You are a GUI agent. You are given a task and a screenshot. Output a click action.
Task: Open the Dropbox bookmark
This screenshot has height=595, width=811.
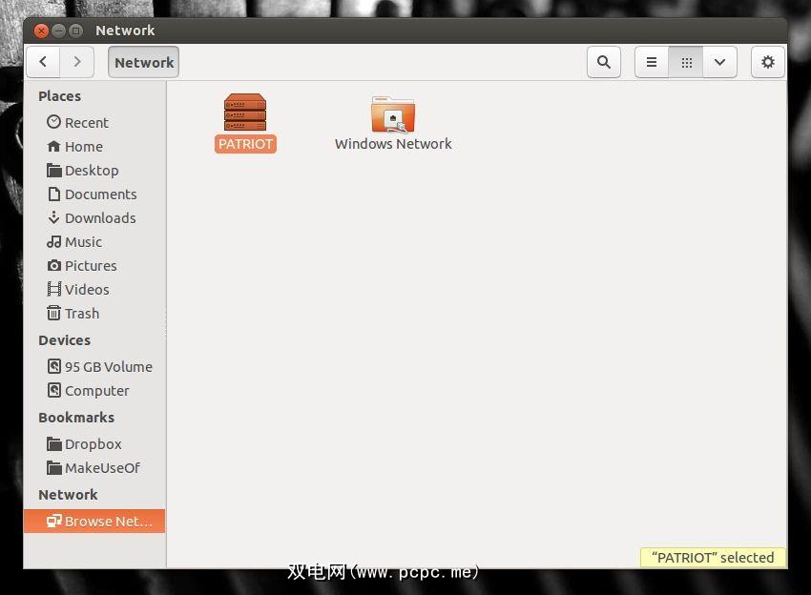(x=94, y=443)
